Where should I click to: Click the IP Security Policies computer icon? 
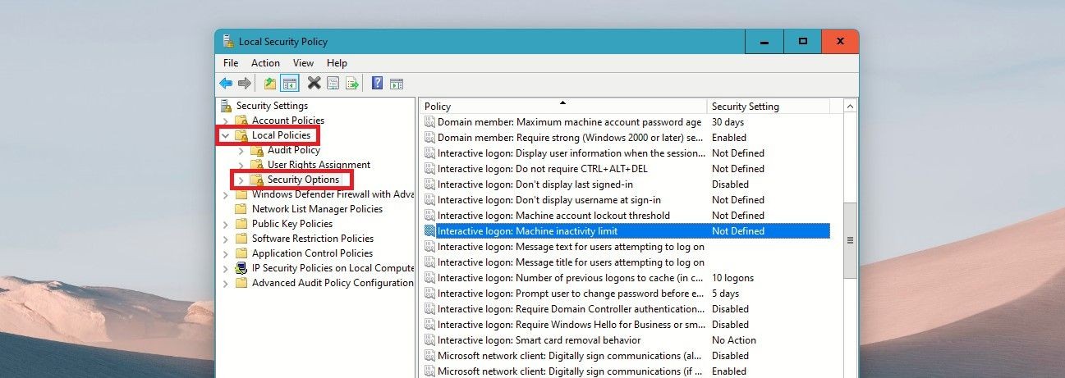tap(241, 268)
